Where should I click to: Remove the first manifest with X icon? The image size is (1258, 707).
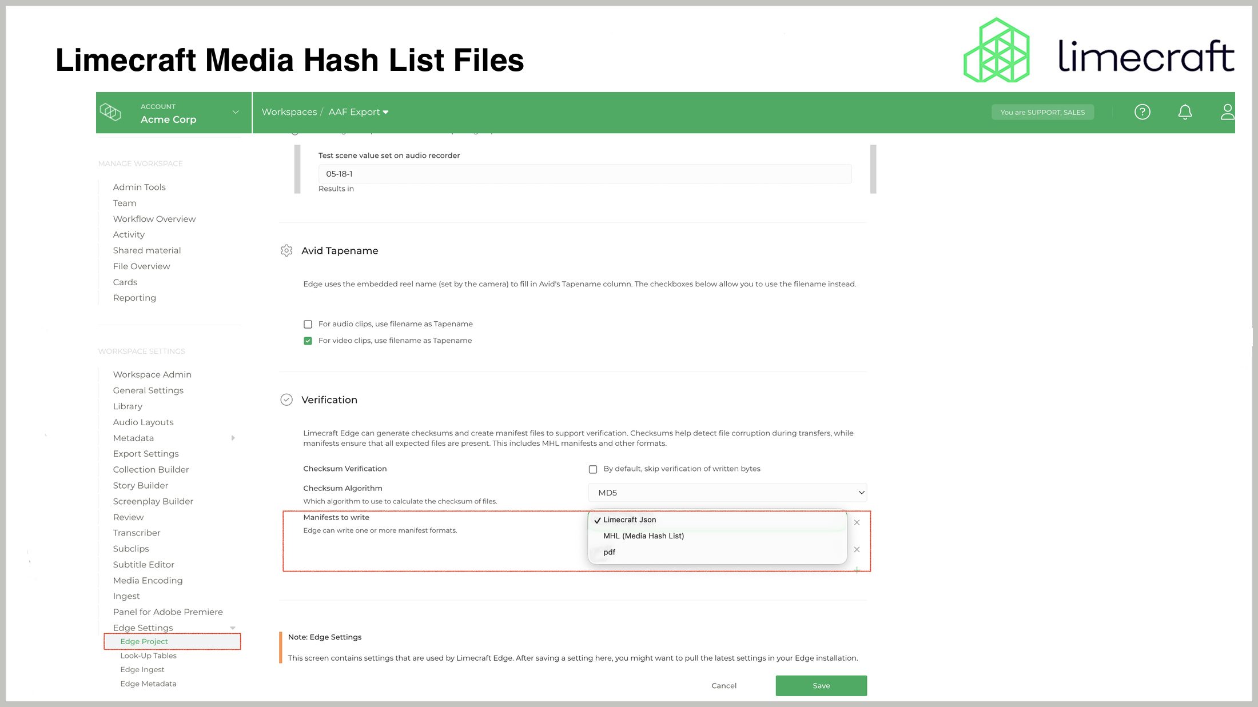857,522
